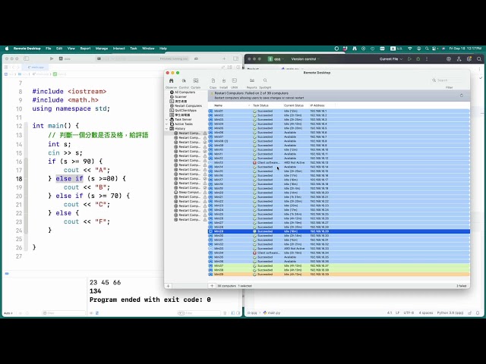Open the Current File run configuration dropdown
Screen dimensions: 486x364
point(391,59)
